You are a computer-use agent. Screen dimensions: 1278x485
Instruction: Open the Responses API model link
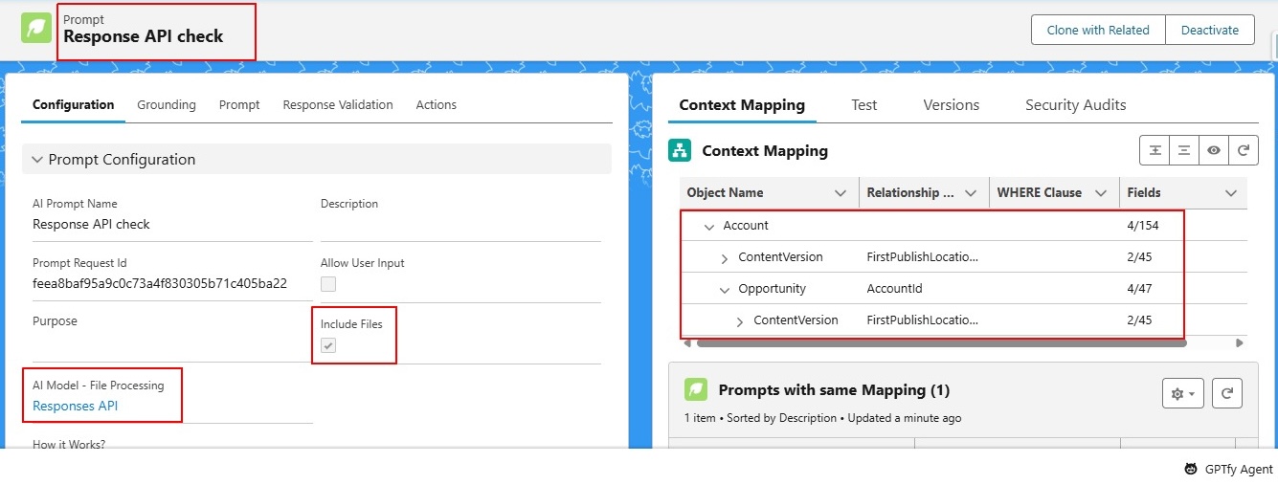click(75, 406)
